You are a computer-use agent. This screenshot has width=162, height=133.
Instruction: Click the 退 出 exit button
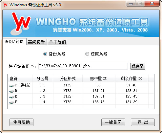click(143, 122)
